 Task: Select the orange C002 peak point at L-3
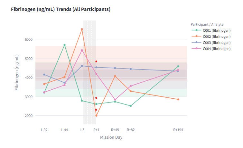[82, 29]
